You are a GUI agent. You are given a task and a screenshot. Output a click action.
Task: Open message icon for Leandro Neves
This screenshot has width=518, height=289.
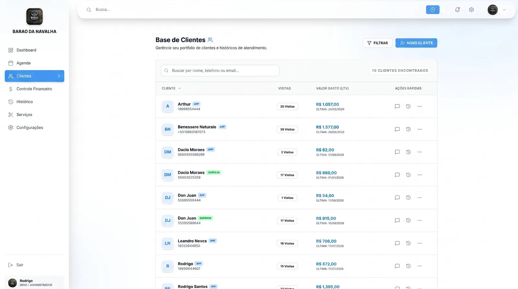[397, 243]
